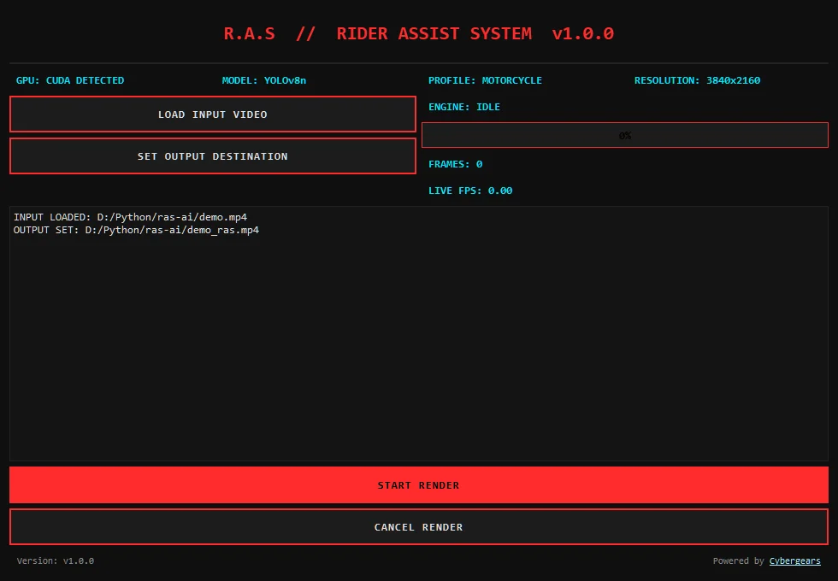Viewport: 838px width, 581px height.
Task: Start rendering with START RENDER
Action: [x=419, y=485]
